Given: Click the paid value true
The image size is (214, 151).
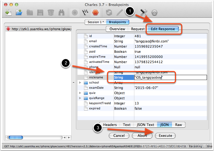Looking at the screenshot, I should coord(138,52).
